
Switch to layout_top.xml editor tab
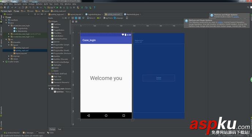[x=75, y=14]
